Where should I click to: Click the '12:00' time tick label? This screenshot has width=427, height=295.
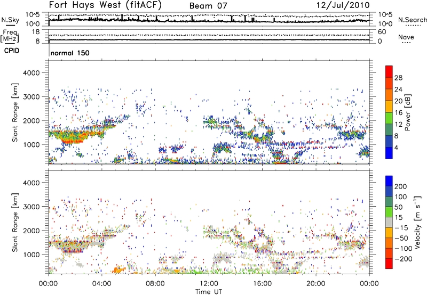(209, 284)
